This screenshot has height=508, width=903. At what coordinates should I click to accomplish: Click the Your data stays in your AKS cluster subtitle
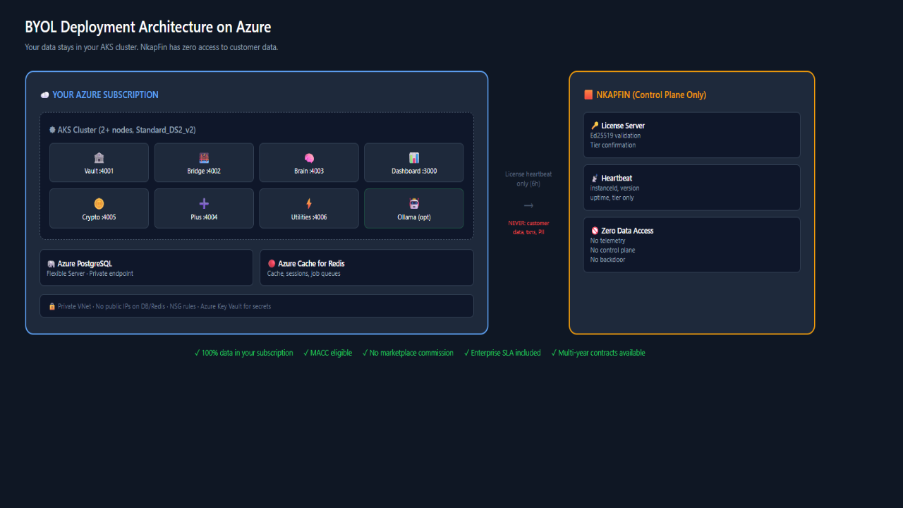[x=152, y=47]
